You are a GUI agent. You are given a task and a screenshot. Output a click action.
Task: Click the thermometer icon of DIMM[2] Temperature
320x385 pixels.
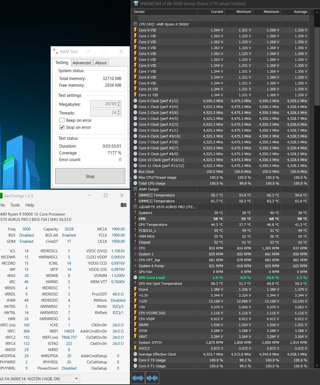tap(135, 195)
